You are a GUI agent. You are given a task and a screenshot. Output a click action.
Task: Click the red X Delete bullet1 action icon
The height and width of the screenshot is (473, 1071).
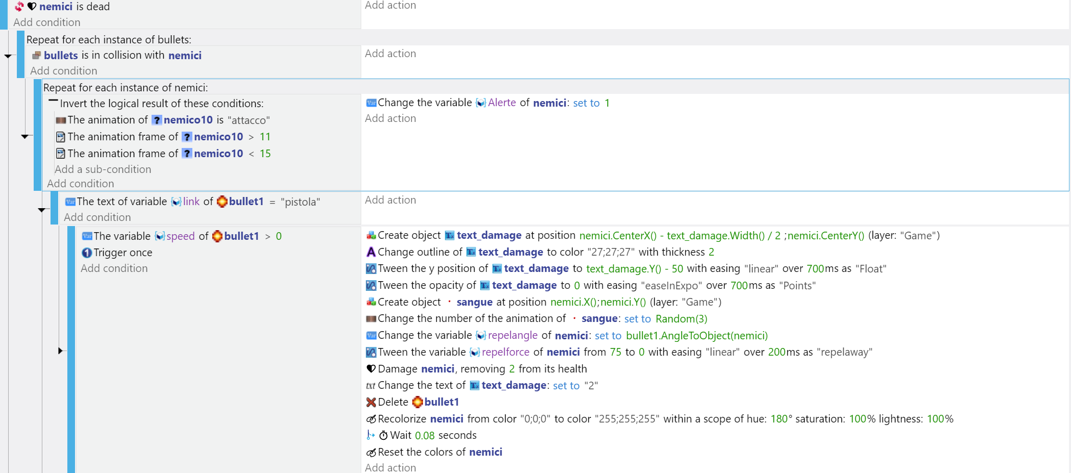[371, 402]
